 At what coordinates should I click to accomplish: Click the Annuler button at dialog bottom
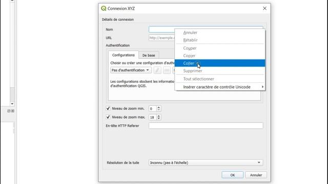[256, 175]
